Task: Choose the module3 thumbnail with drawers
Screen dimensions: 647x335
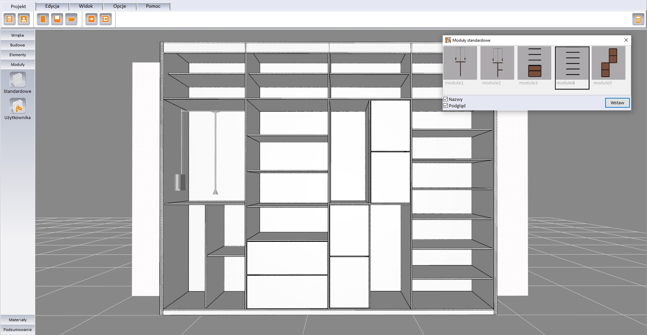Action: tap(534, 64)
